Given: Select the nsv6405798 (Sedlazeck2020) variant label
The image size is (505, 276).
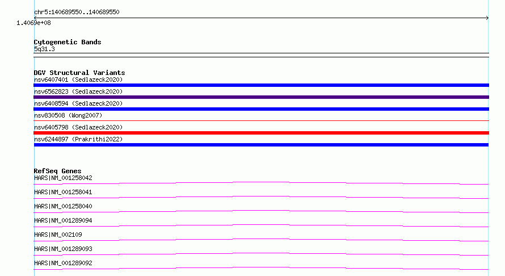Looking at the screenshot, I should click(78, 127).
